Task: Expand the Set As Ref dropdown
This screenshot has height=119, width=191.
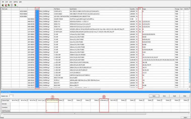Action: coord(117,100)
